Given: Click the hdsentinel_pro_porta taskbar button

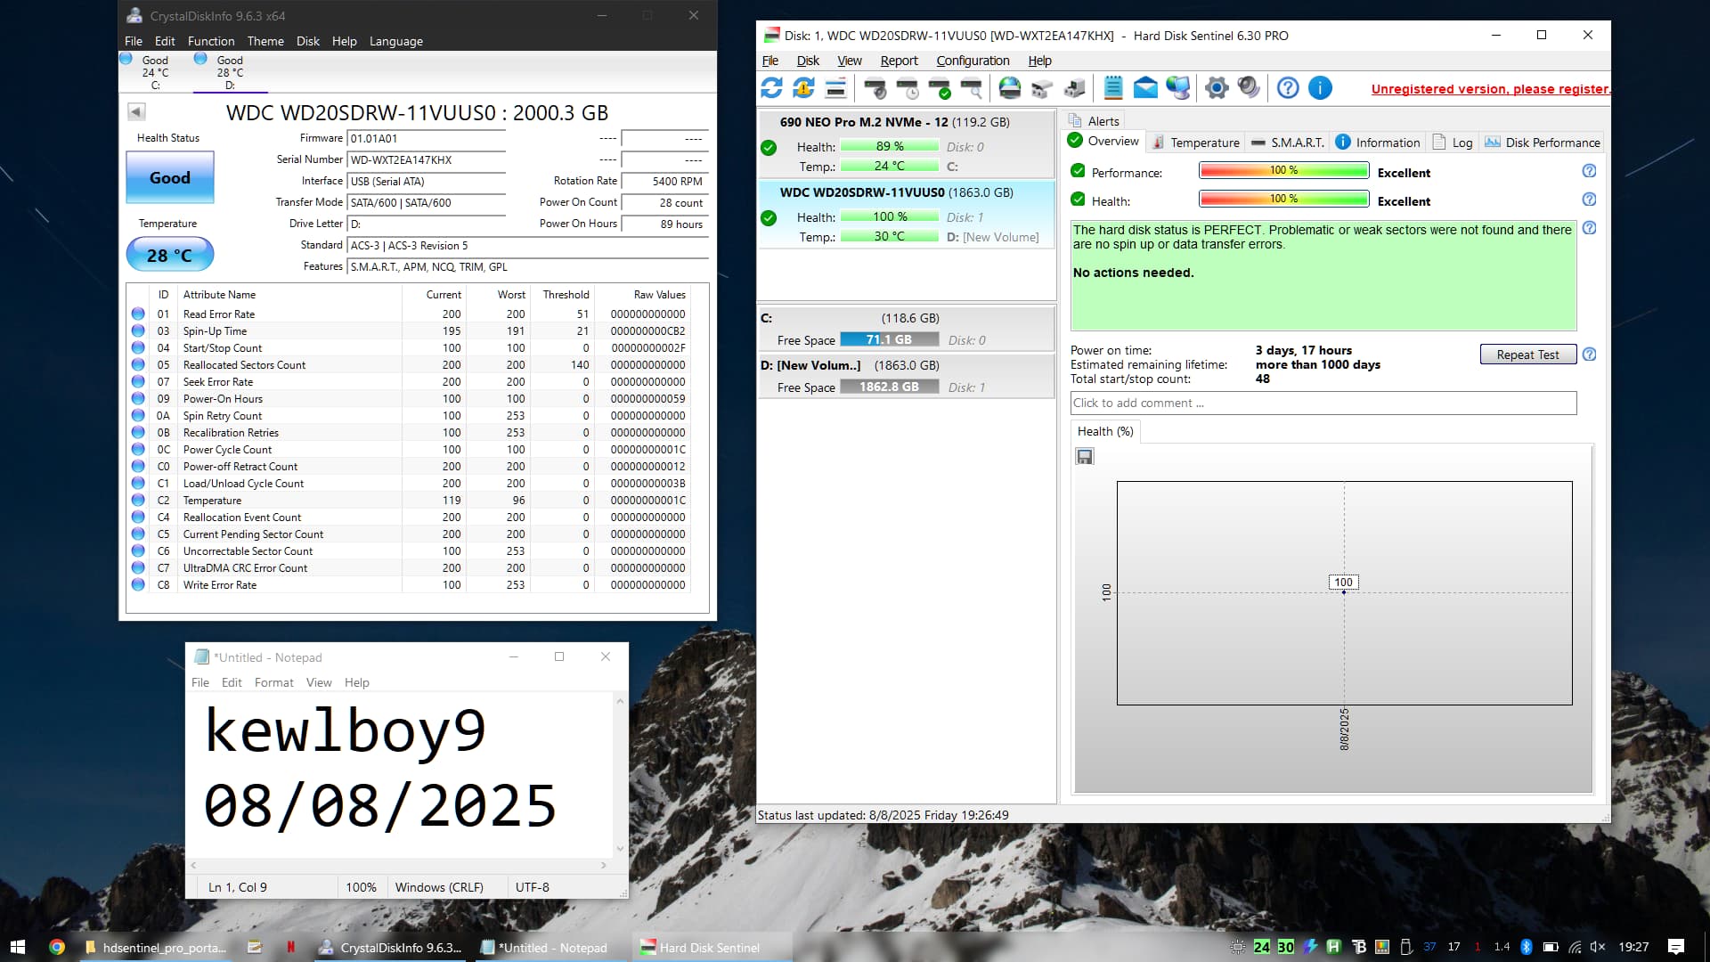Looking at the screenshot, I should (x=156, y=947).
